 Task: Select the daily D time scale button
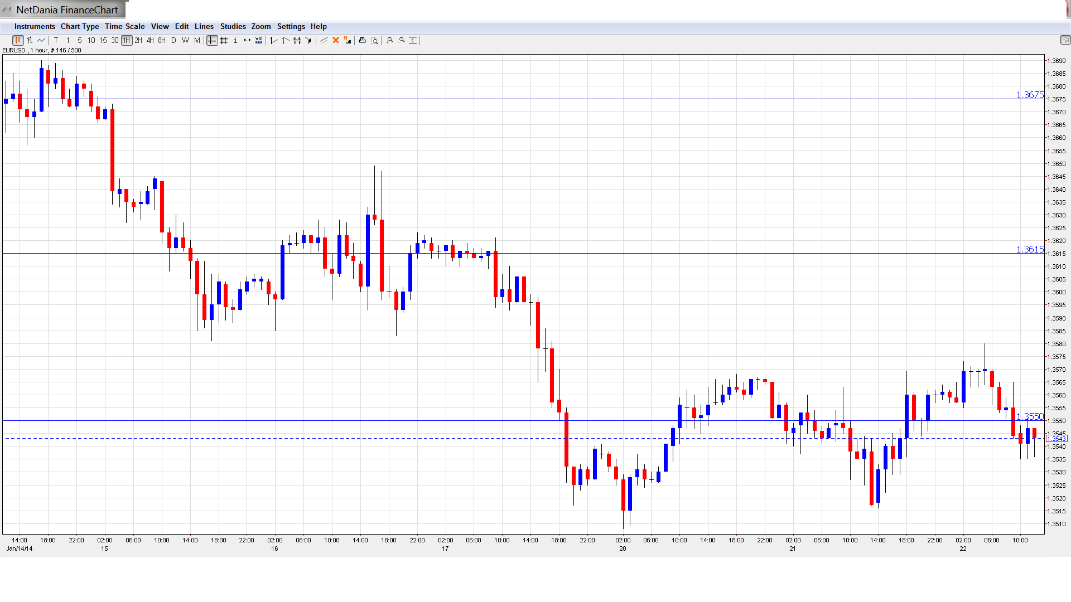173,40
